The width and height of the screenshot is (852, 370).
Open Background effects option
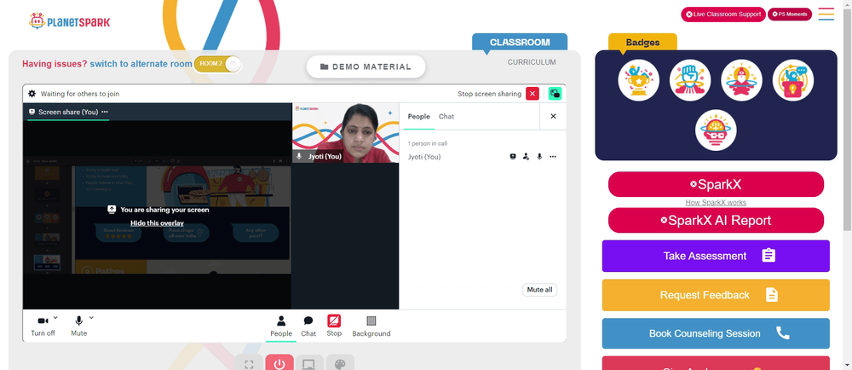pyautogui.click(x=371, y=326)
